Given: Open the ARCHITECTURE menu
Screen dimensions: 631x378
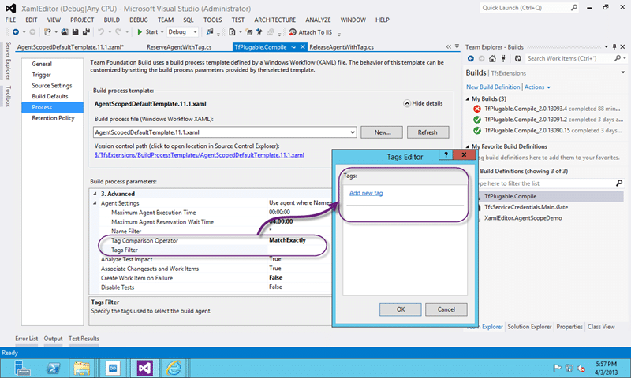Looking at the screenshot, I should click(274, 20).
